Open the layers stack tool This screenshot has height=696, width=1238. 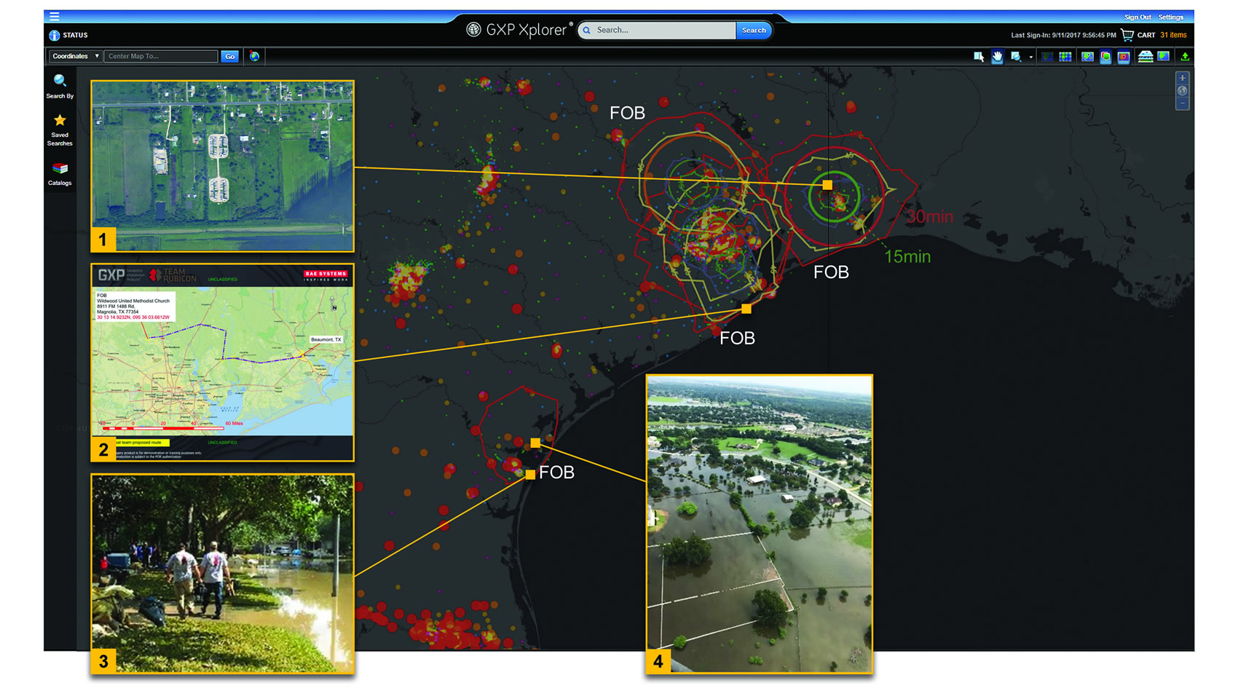[x=1146, y=56]
